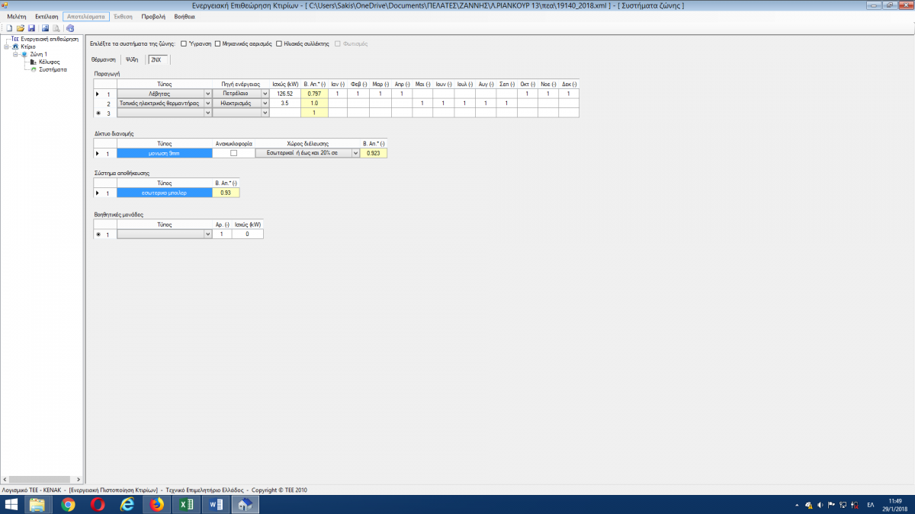
Task: Collapse the Ζώνη 1 tree node
Action: pos(15,54)
